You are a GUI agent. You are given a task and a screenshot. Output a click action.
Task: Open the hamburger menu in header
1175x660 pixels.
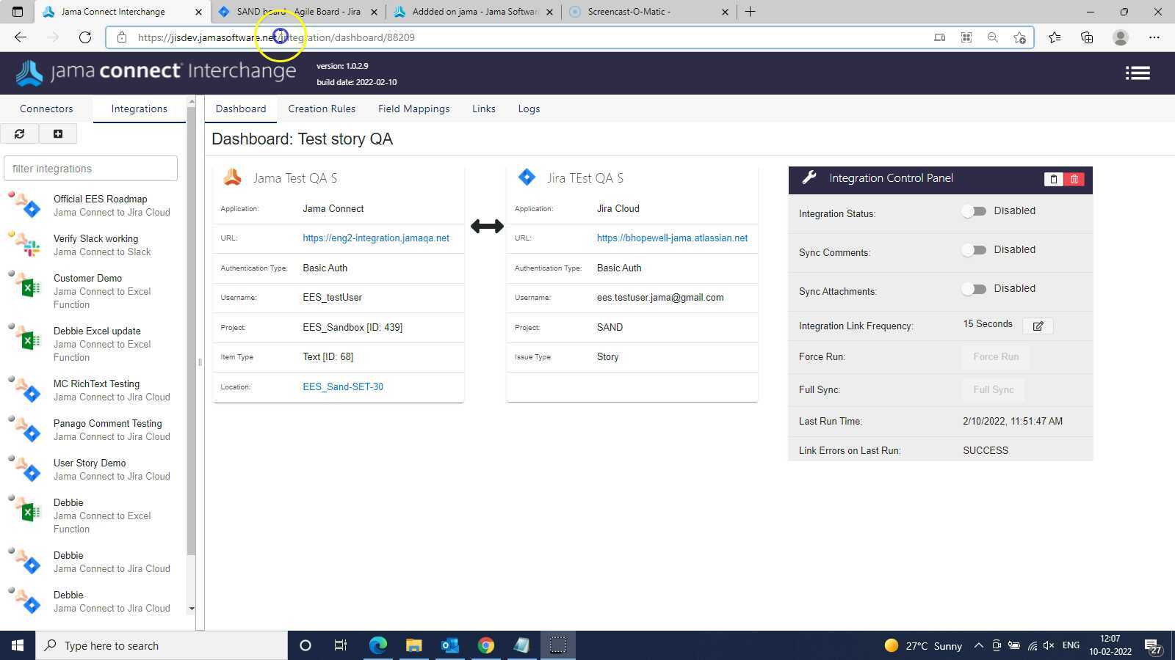tap(1138, 73)
